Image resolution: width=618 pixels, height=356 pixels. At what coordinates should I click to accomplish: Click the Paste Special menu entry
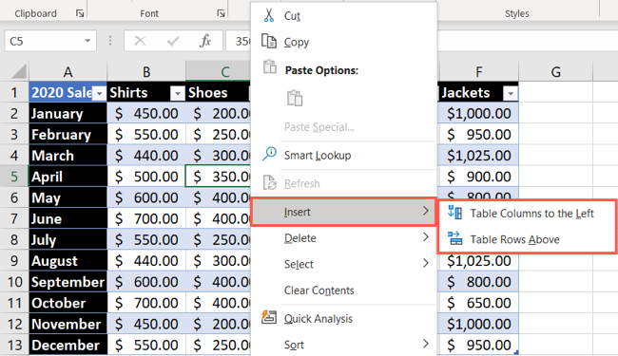pos(343,126)
